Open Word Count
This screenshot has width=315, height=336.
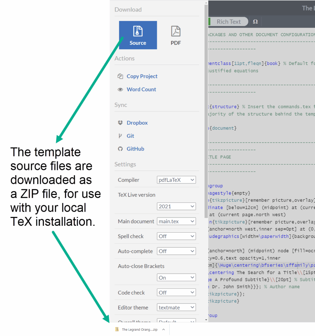pyautogui.click(x=141, y=89)
